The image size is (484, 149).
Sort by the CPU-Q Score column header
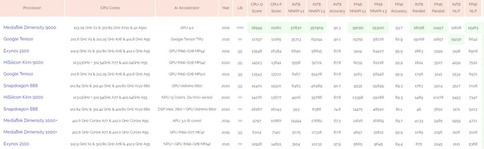[257, 8]
